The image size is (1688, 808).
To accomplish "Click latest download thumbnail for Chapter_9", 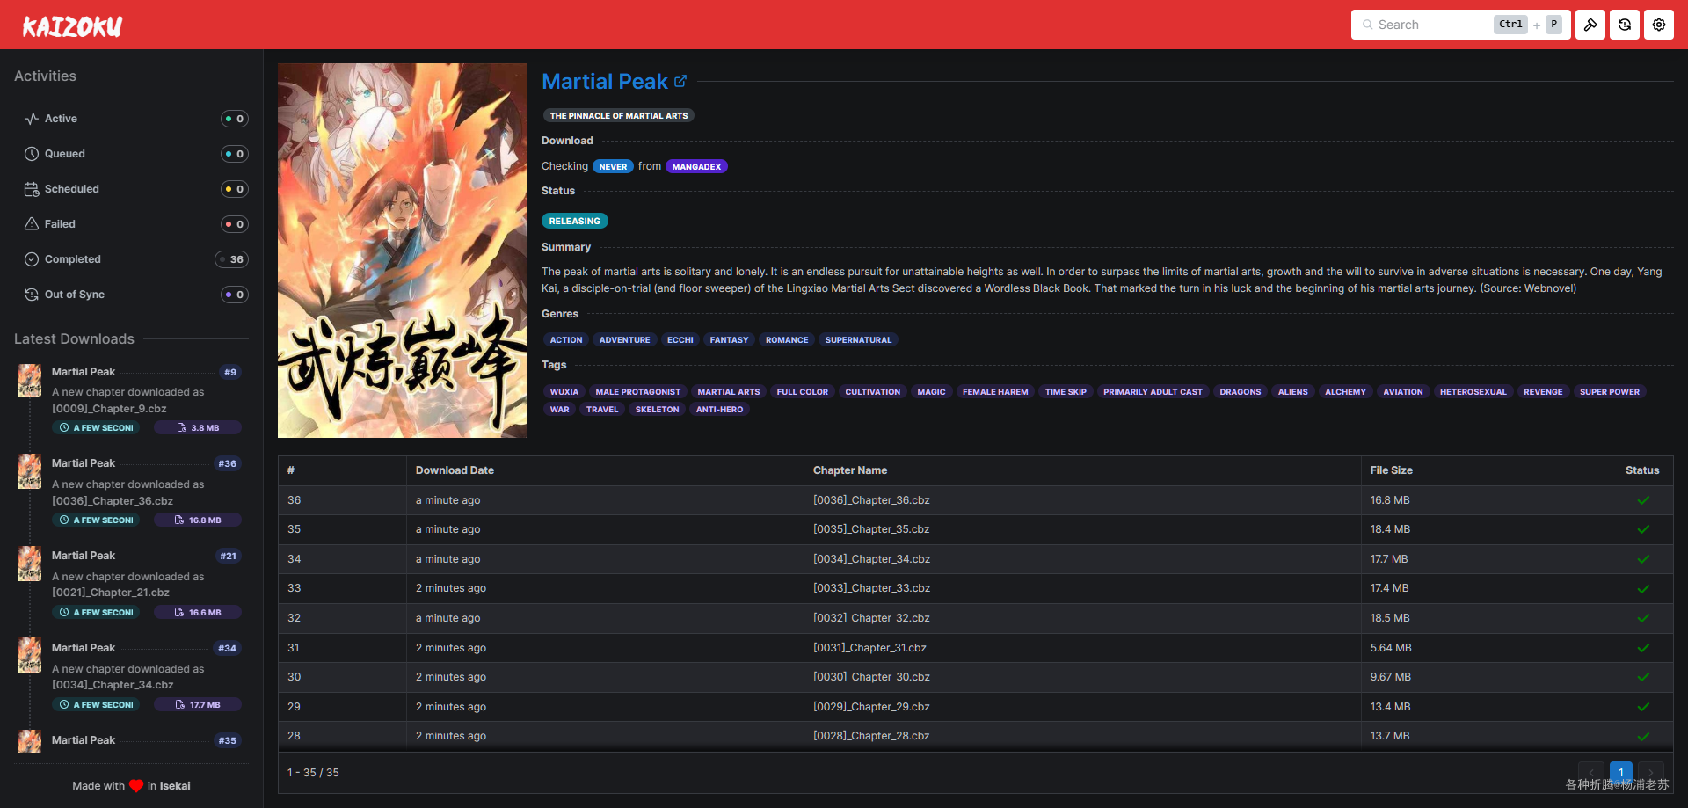I will pos(30,381).
